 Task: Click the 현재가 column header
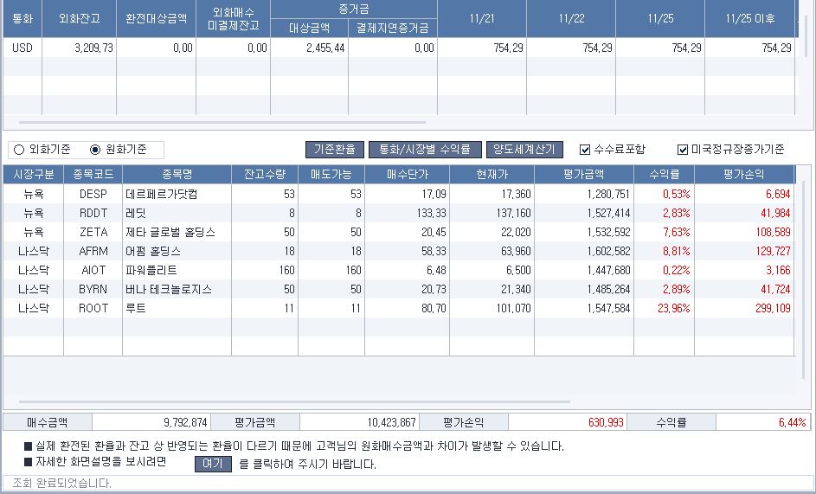492,175
